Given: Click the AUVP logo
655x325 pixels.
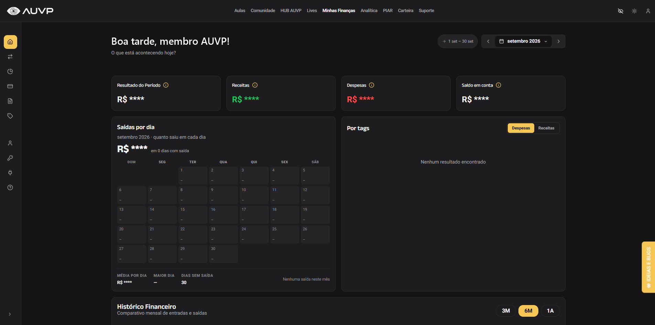Looking at the screenshot, I should [x=30, y=11].
